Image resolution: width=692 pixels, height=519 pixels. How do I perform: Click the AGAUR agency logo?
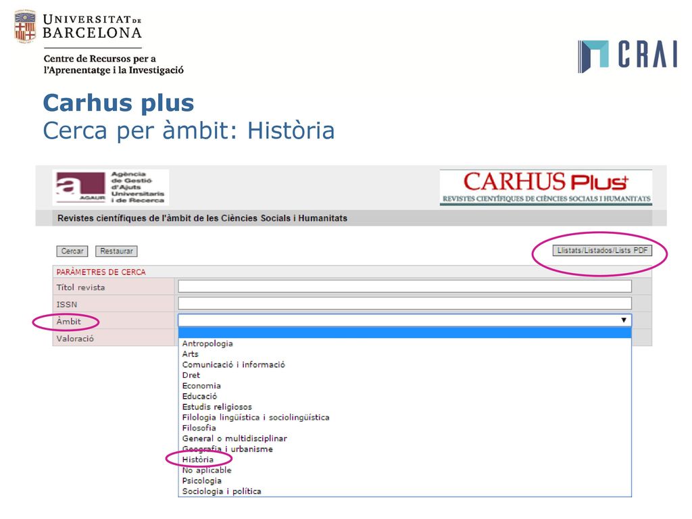(110, 188)
